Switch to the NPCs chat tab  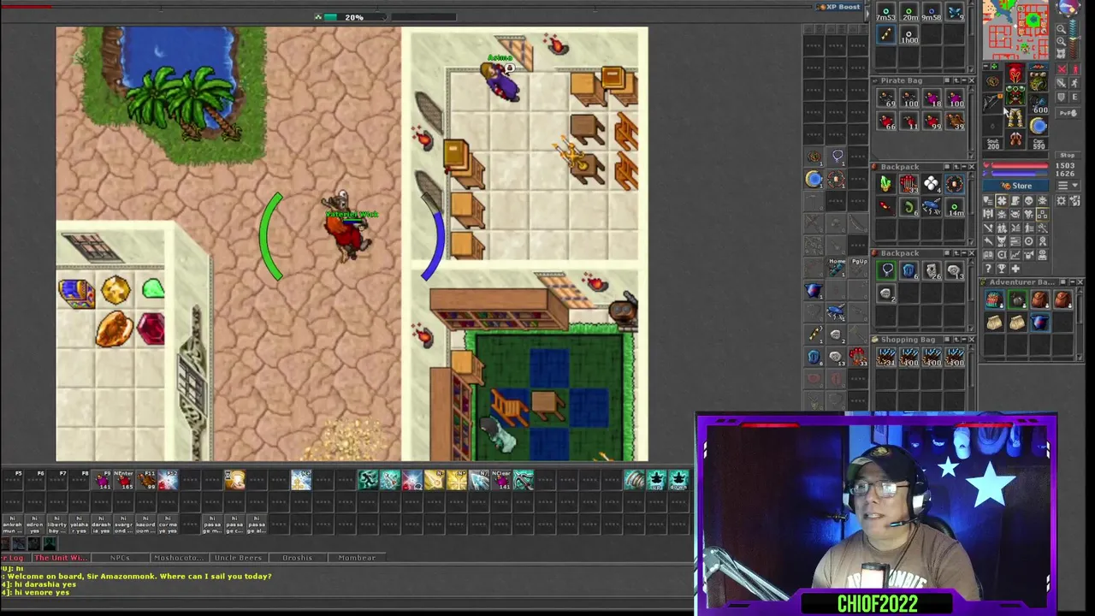tap(120, 558)
